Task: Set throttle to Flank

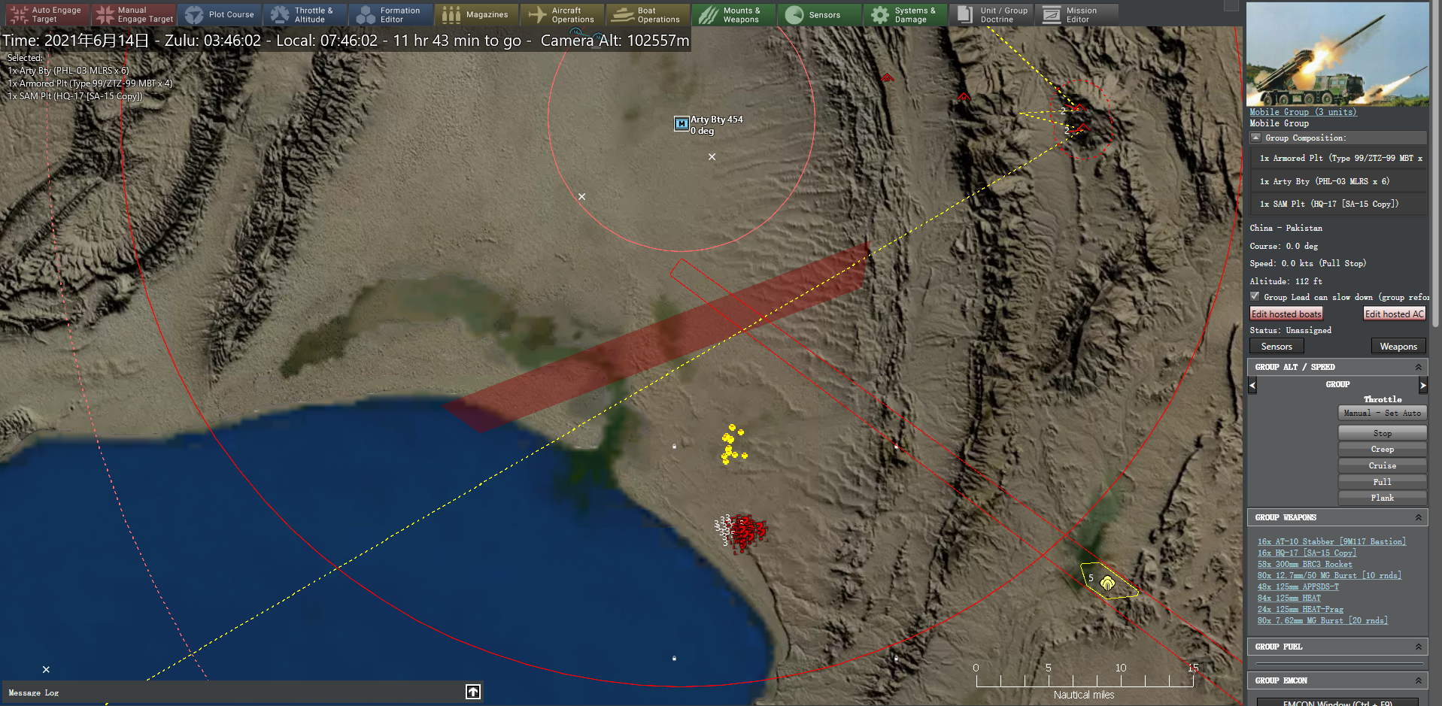Action: point(1383,498)
